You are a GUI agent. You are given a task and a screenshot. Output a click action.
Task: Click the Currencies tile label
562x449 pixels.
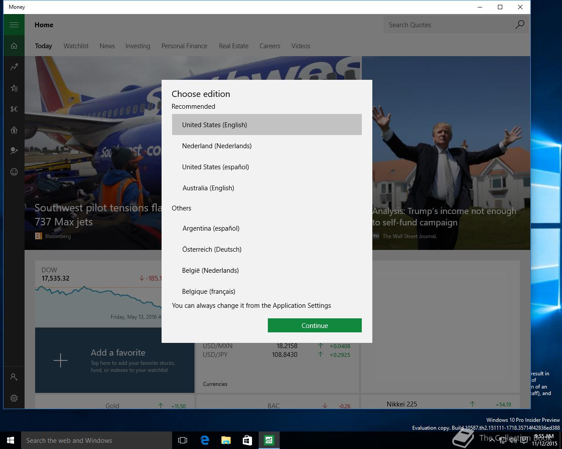(x=215, y=384)
